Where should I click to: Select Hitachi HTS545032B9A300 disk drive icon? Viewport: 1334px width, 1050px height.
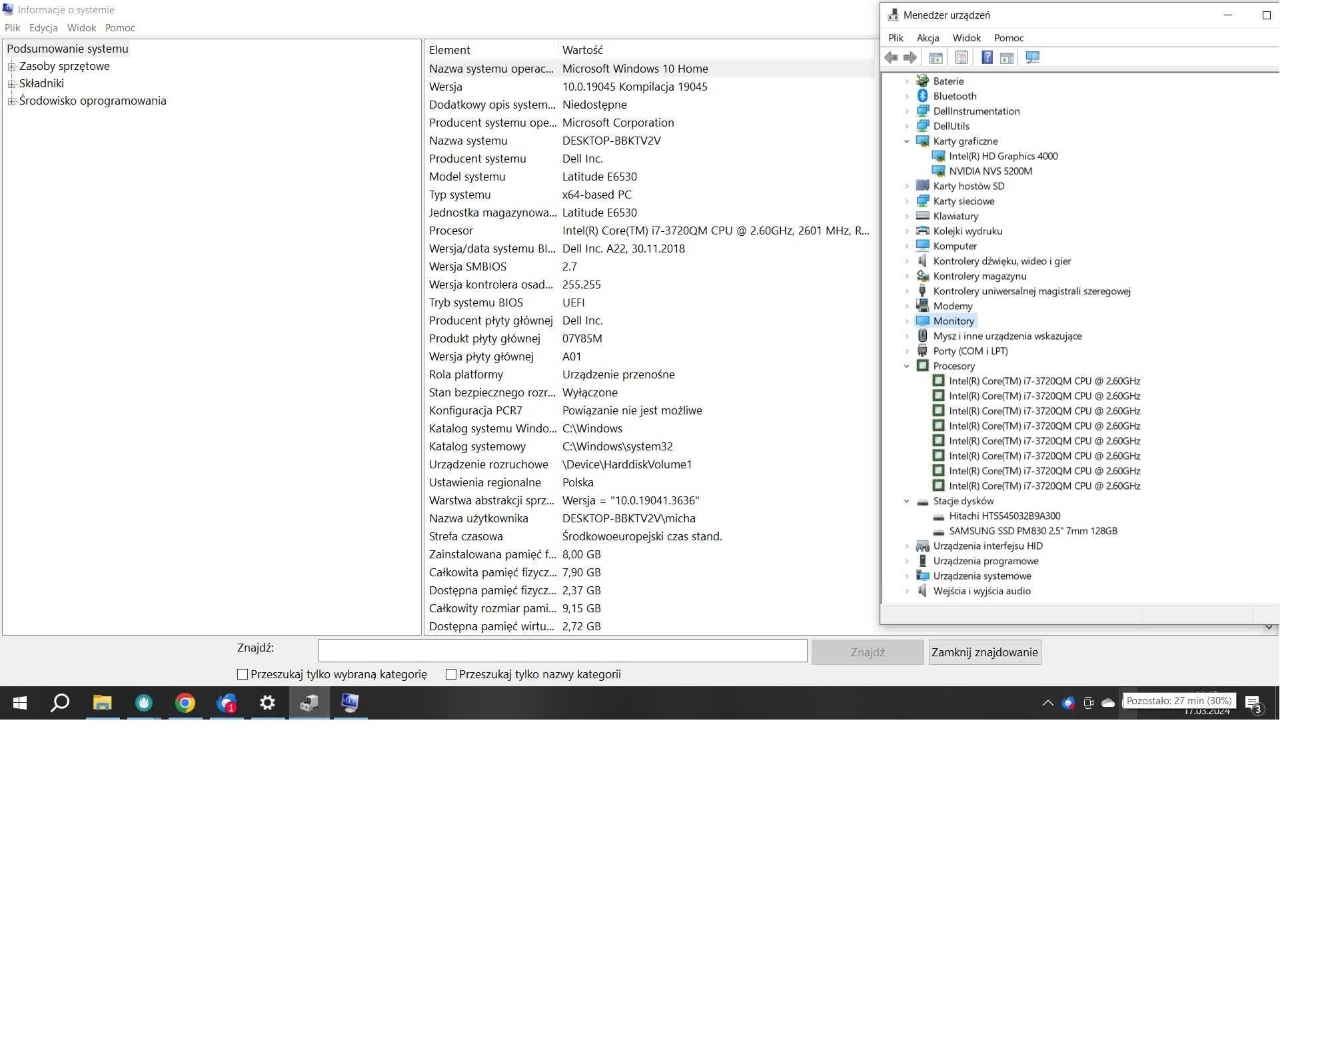[938, 516]
